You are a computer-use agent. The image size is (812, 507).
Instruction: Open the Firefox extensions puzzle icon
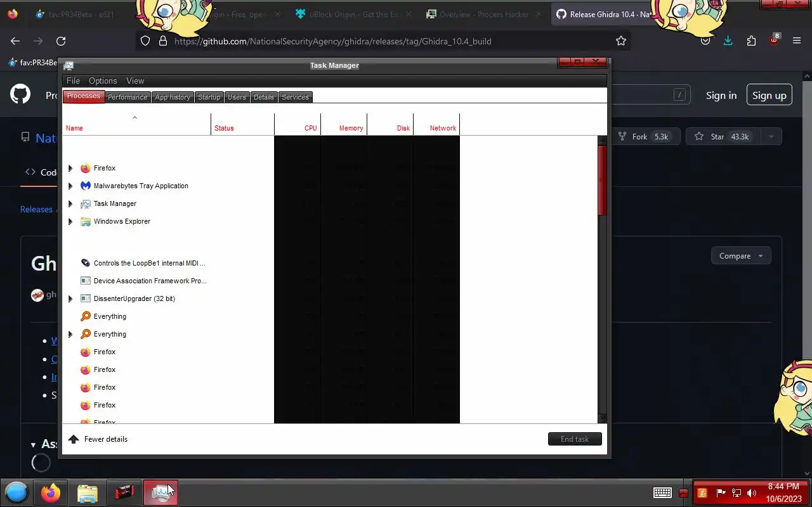[x=751, y=41]
